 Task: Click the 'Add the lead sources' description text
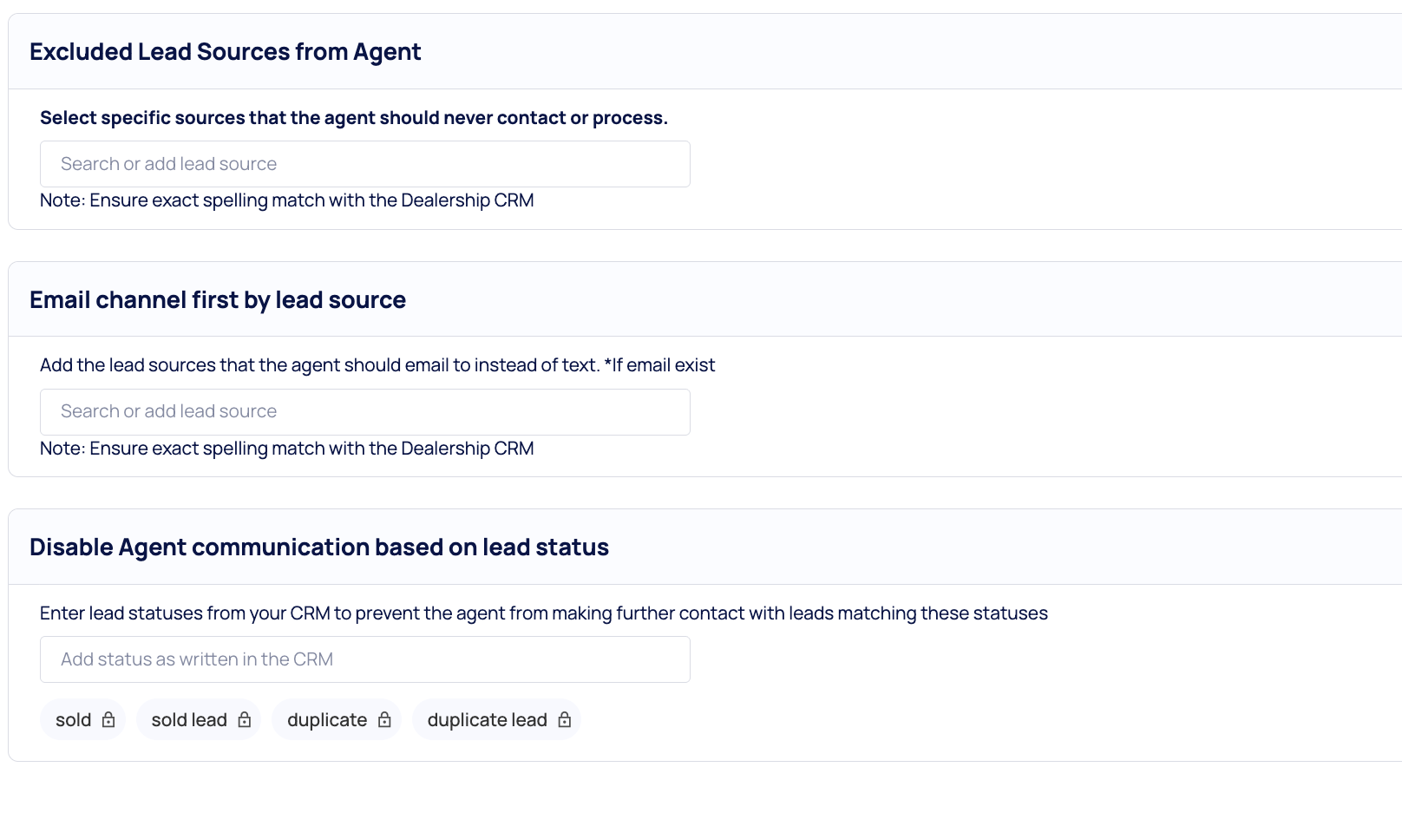pos(377,365)
